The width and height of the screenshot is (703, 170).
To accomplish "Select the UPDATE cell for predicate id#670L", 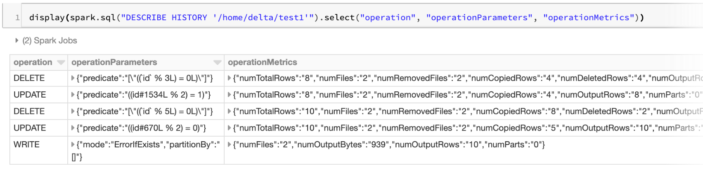I will [x=30, y=128].
